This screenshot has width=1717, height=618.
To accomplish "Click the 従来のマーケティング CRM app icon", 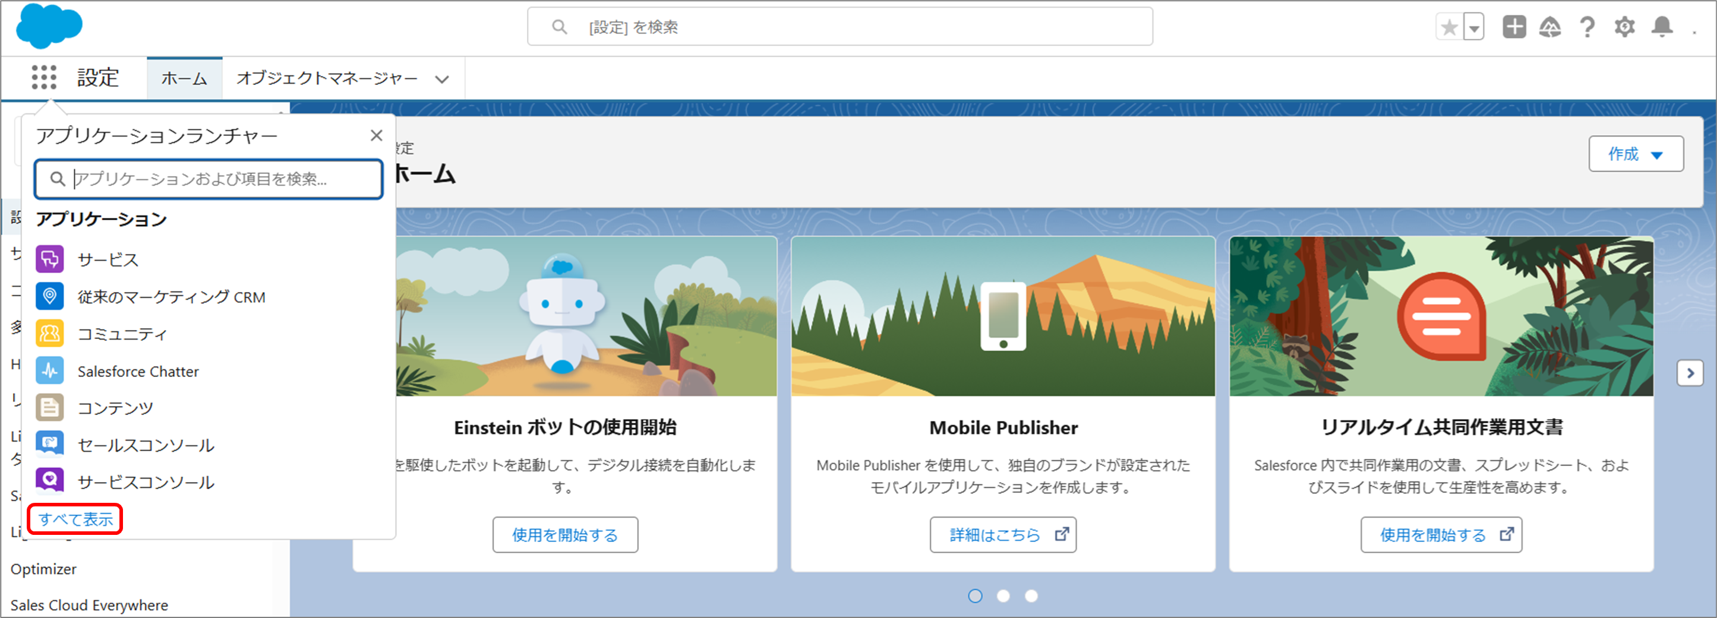I will (x=50, y=296).
